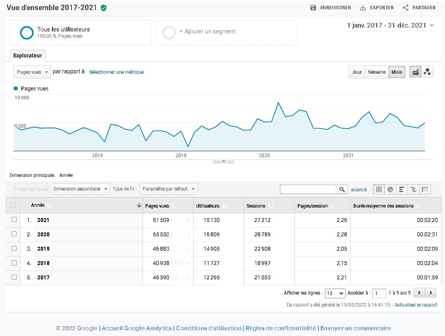Click the Pages vues legend dot
445x336 pixels.
coord(16,88)
